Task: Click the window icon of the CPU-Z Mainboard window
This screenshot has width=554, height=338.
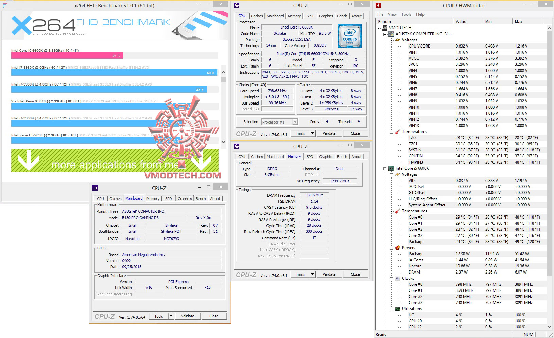Action: [x=95, y=188]
